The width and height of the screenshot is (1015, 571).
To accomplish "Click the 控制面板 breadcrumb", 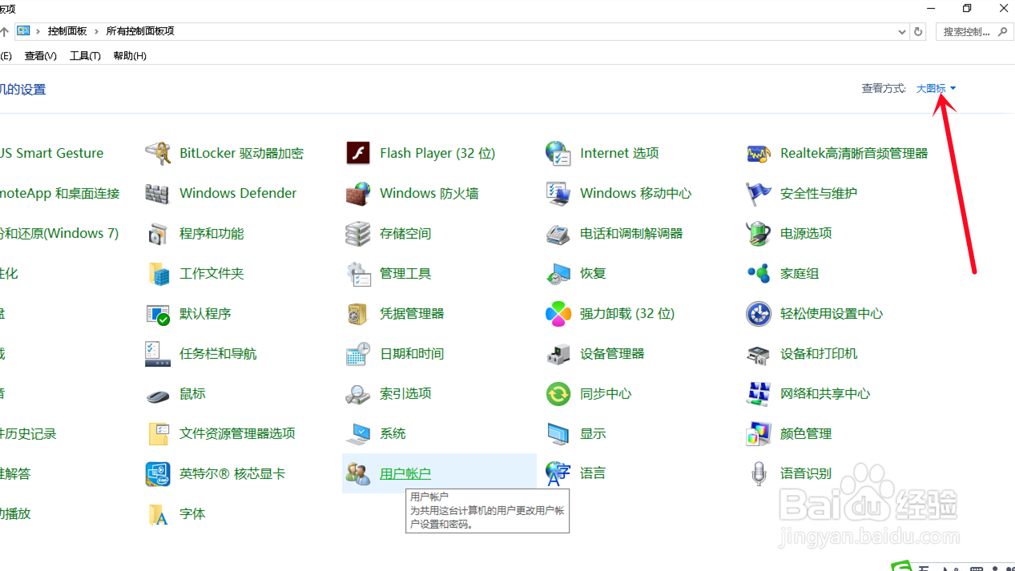I will pos(67,31).
